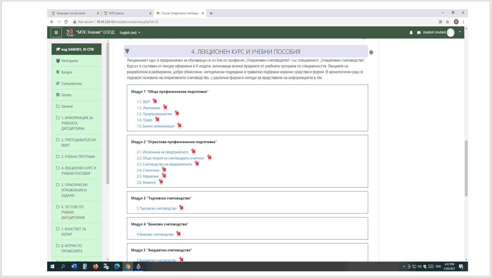Toggle the side panel hamburger button
Viewport: 492px width, 278px height.
click(56, 32)
